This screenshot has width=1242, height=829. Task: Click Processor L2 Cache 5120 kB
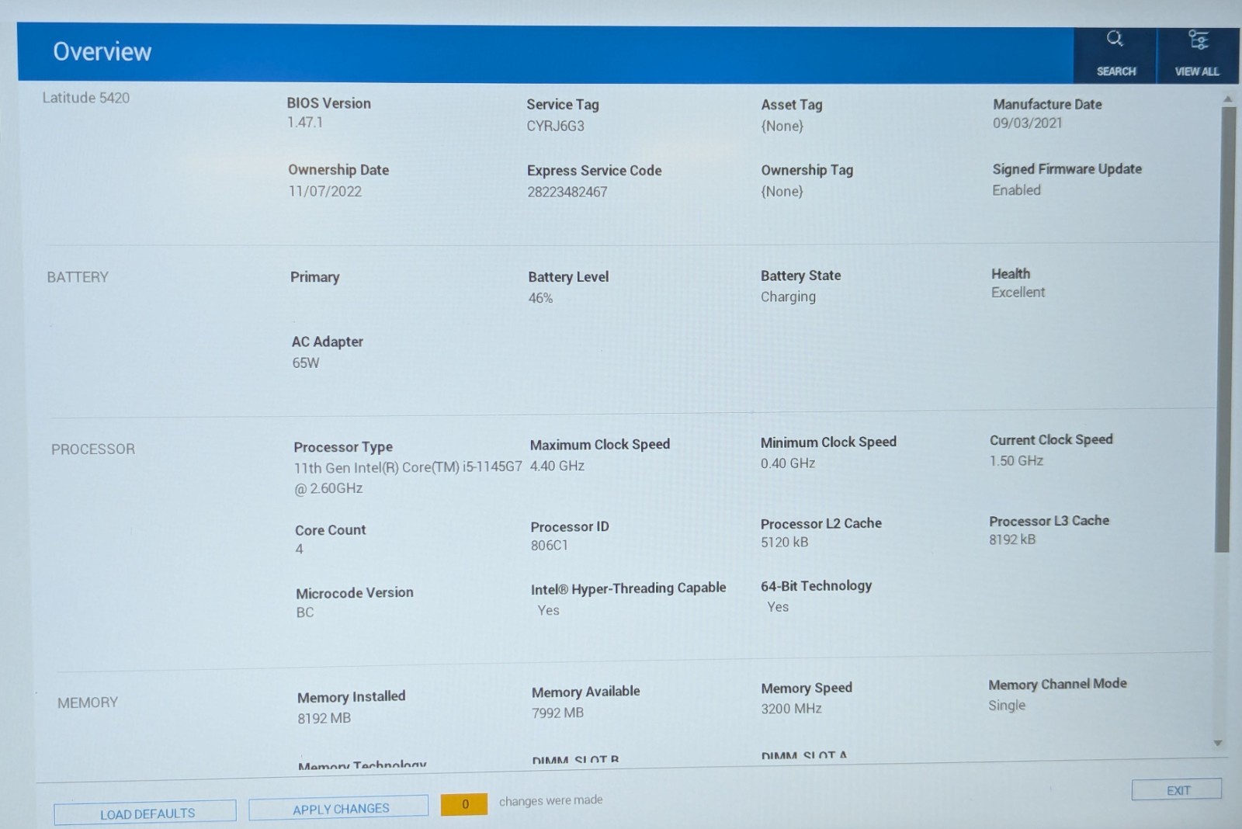point(784,543)
